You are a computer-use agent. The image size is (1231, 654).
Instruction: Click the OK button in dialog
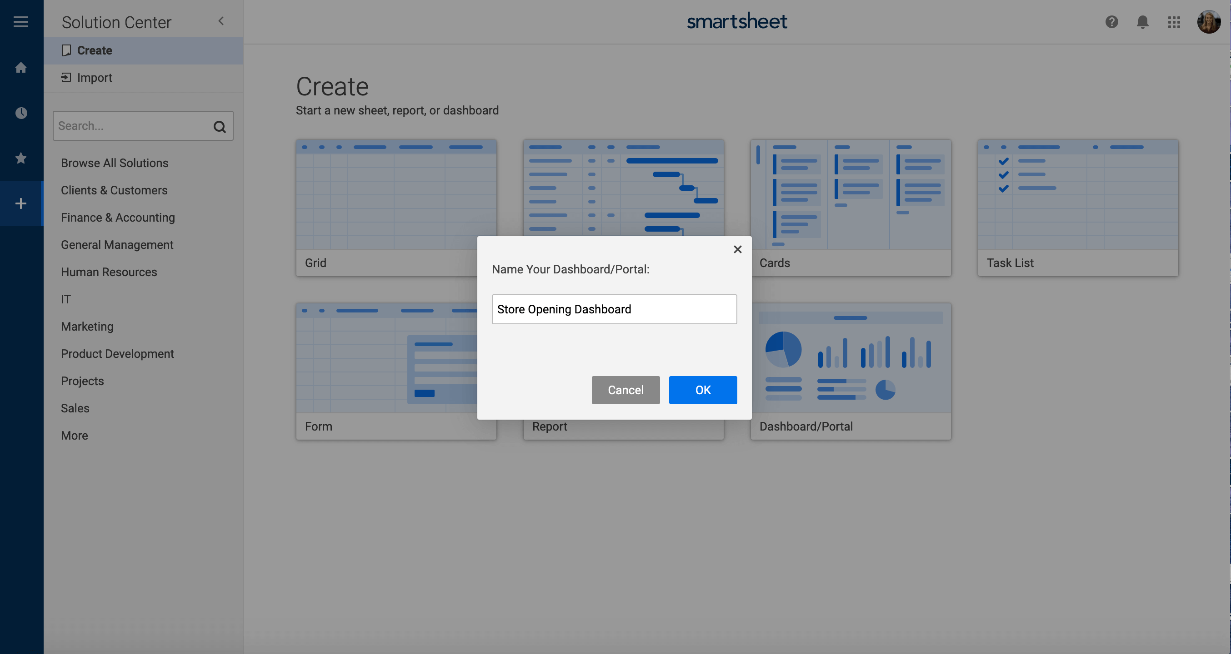[702, 390]
